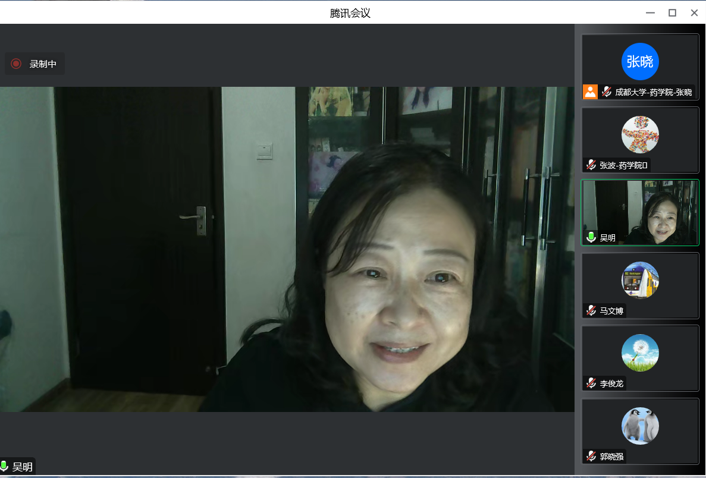Select 李俊龙's dandelion avatar
706x478 pixels.
point(640,353)
